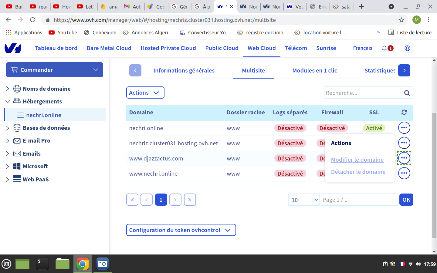Expand Configuration du token ovhcontrol dropdown
The width and height of the screenshot is (437, 273).
[x=181, y=230]
